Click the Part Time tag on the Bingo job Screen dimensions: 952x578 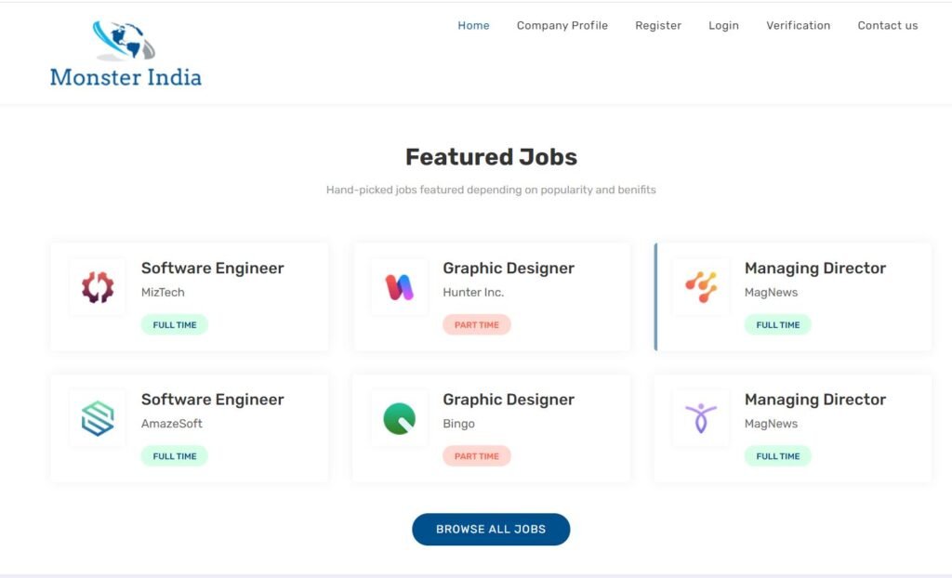coord(477,456)
